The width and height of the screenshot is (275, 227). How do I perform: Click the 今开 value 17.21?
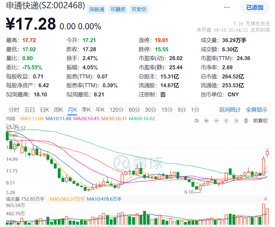point(89,40)
